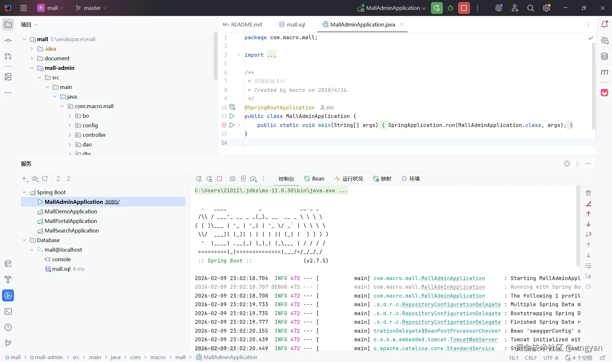The image size is (612, 362).
Task: Open Search Everywhere magnifier icon
Action: point(530,8)
